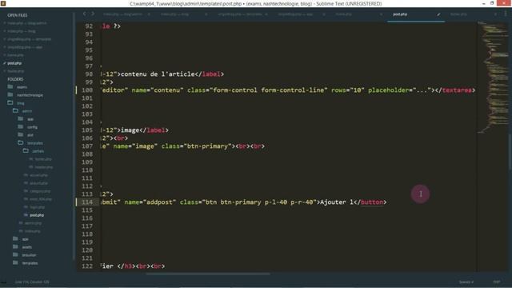512x288 pixels.
Task: Open login.php in folder tree
Action: [37, 207]
